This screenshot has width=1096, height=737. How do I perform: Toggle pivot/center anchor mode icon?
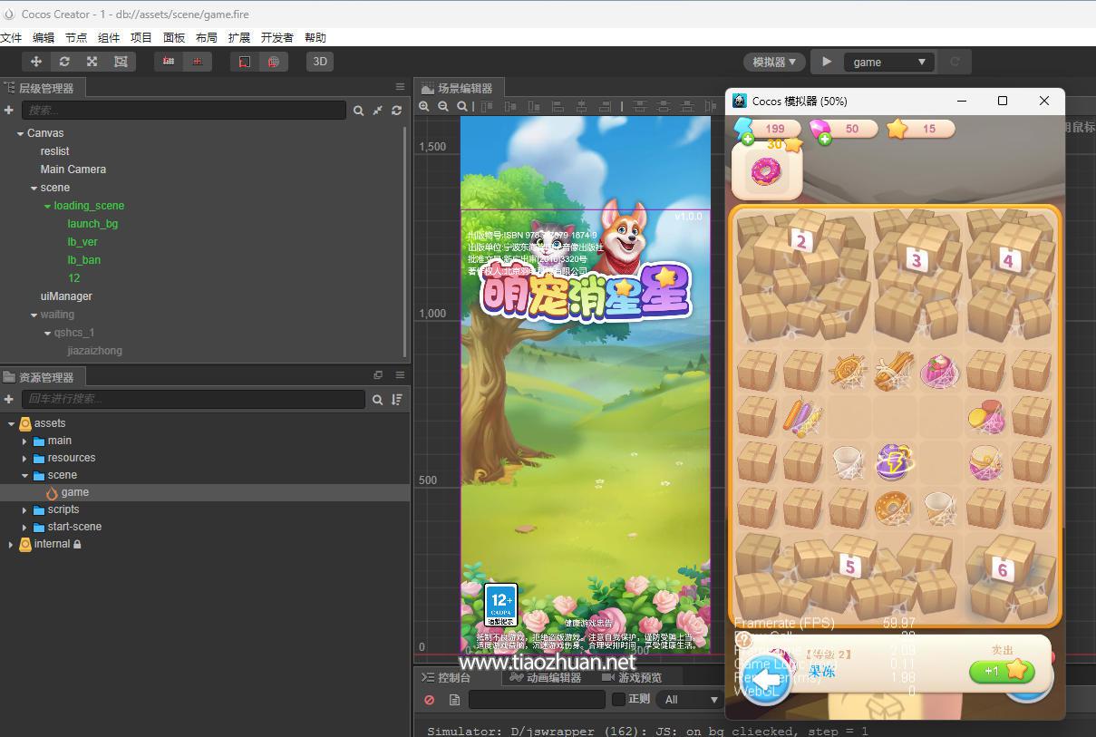169,62
